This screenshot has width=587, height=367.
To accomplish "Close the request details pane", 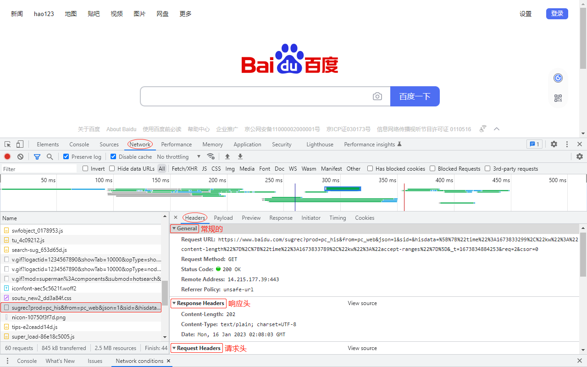I will [176, 217].
